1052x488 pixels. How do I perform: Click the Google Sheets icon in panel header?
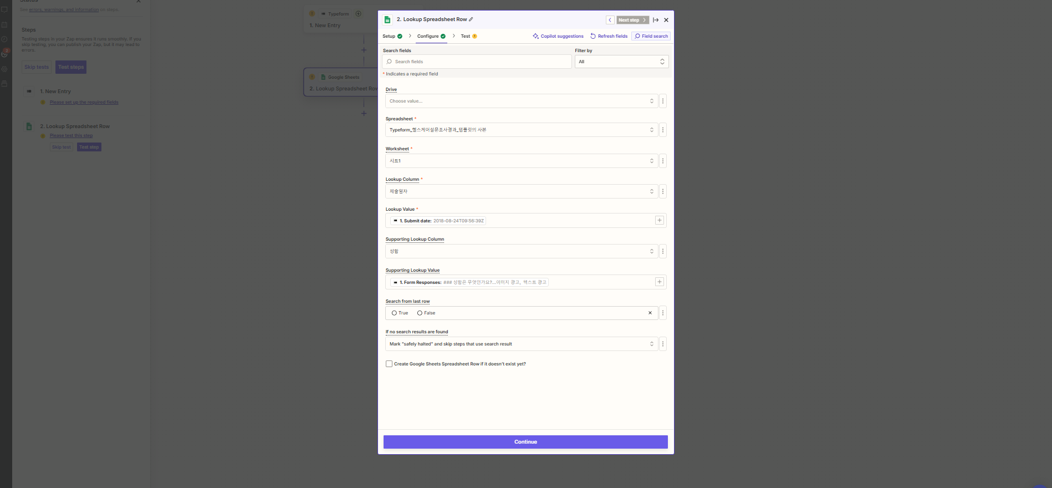click(x=387, y=20)
